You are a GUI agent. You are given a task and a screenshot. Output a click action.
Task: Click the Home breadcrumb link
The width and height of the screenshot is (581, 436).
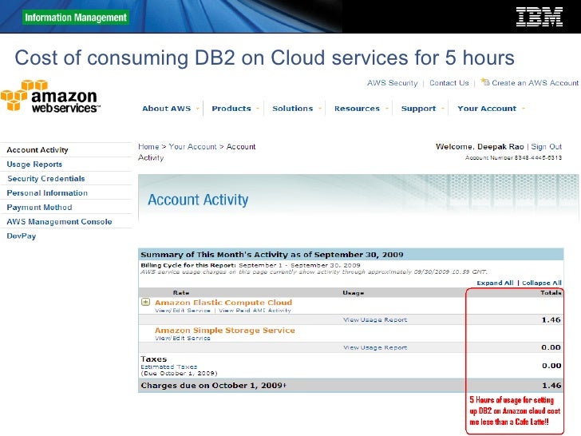point(148,146)
